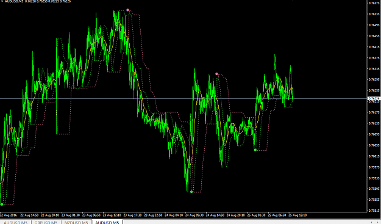Image resolution: width=381 pixels, height=224 pixels.
Task: Click the 23 Aug 22:50 time label
Action: 154,215
